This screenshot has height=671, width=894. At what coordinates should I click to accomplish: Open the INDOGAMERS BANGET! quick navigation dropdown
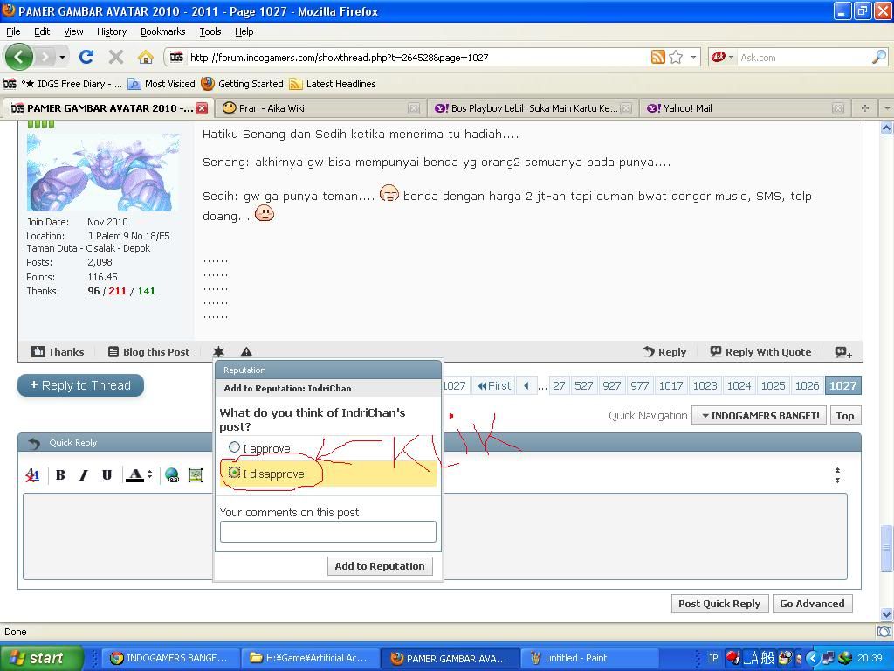(x=759, y=416)
